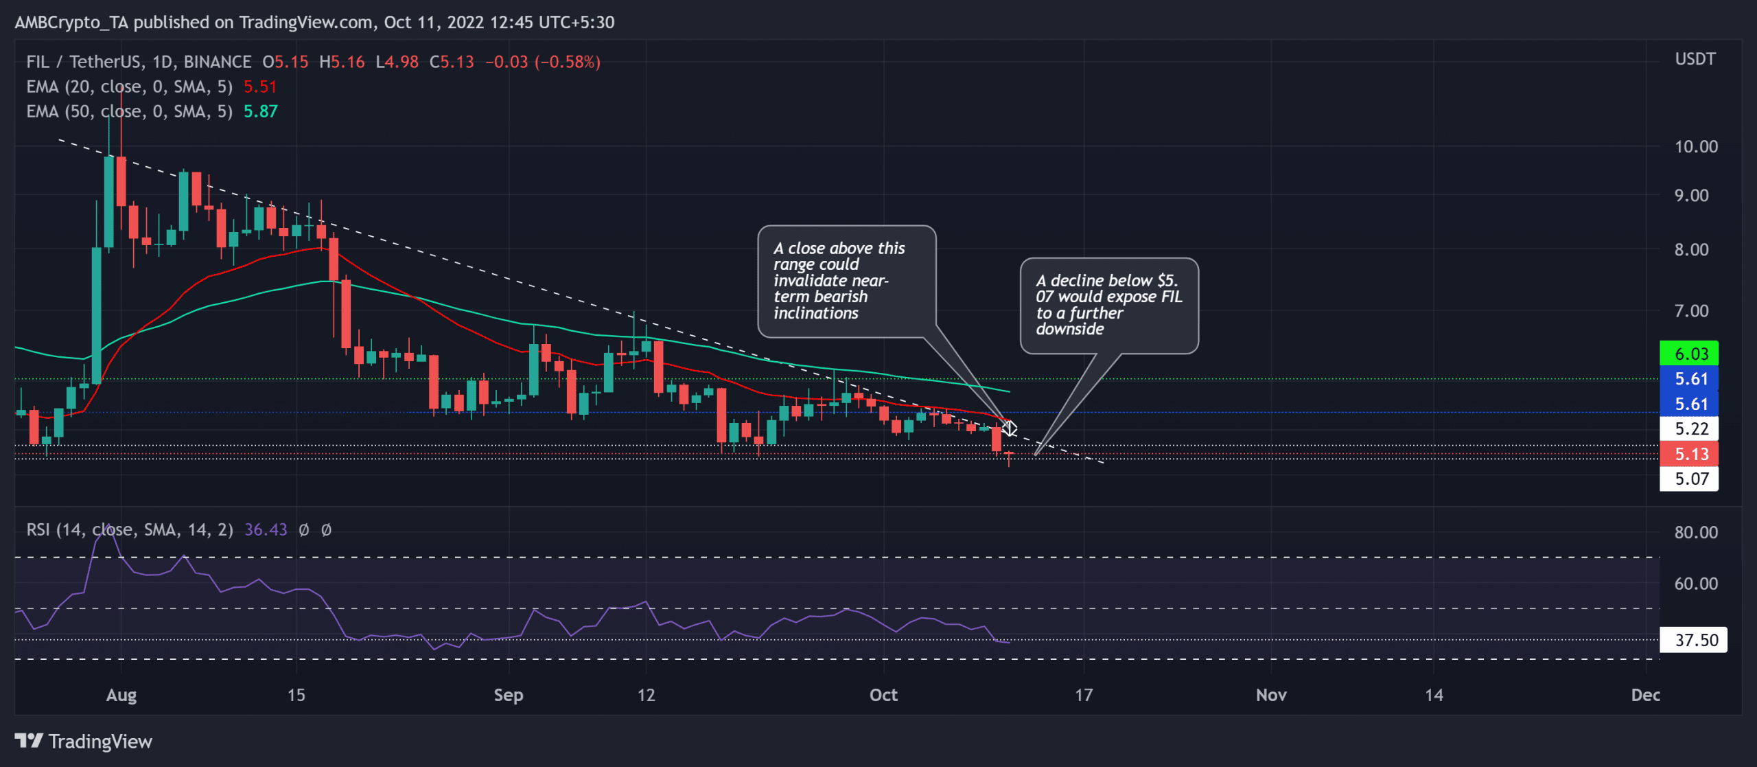Click the 10.00 price axis label
The image size is (1757, 767).
(x=1696, y=146)
